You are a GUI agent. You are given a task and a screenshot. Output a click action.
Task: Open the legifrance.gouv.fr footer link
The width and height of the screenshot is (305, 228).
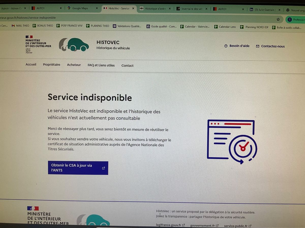point(171,225)
